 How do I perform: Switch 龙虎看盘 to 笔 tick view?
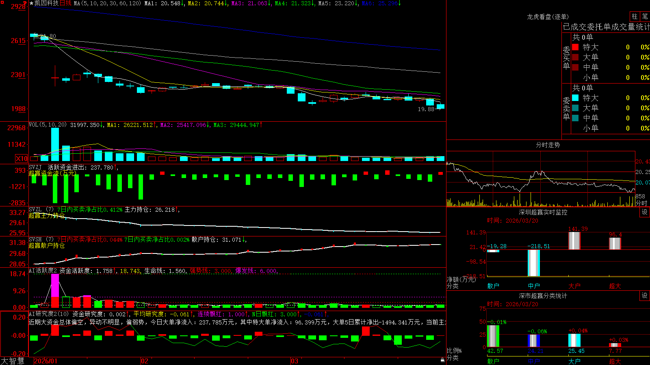click(645, 16)
